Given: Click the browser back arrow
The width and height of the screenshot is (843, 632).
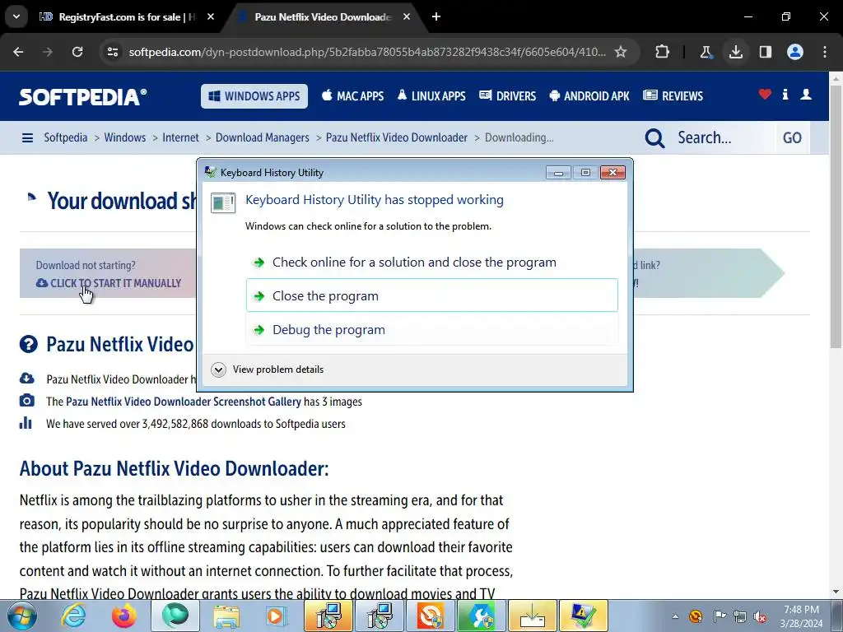Looking at the screenshot, I should 18,52.
